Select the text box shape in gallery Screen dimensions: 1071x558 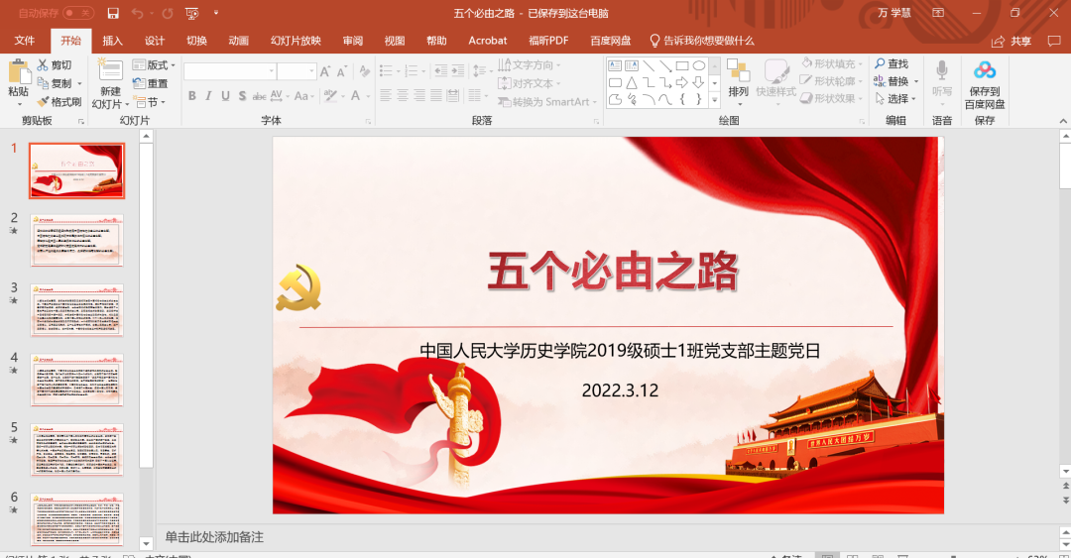tap(615, 66)
